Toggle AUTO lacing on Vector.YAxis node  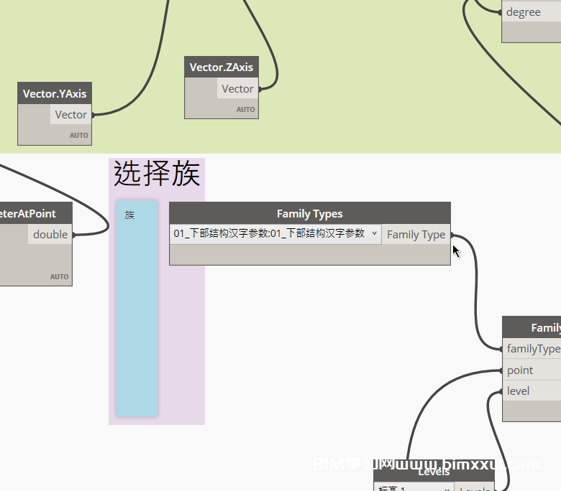[x=78, y=135]
